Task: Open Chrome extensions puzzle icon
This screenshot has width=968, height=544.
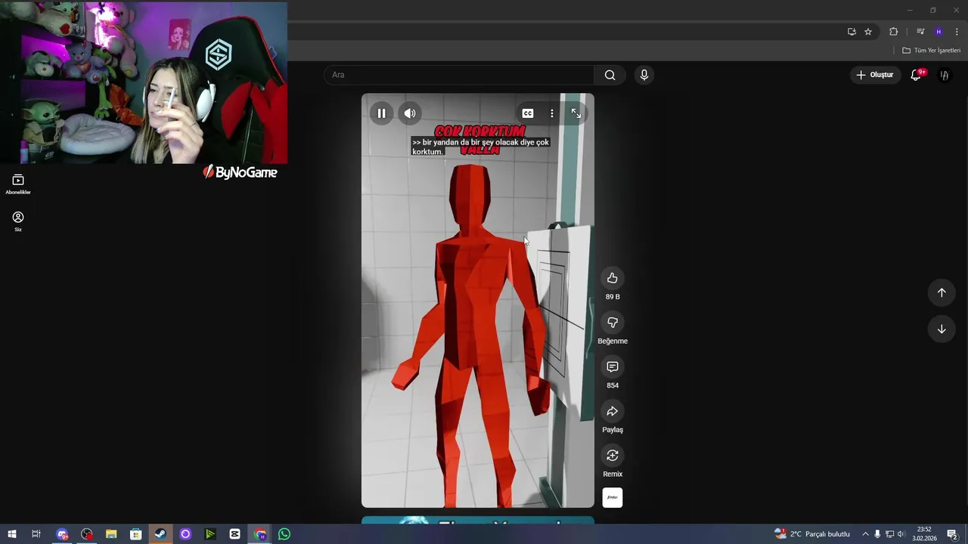Action: (x=893, y=32)
